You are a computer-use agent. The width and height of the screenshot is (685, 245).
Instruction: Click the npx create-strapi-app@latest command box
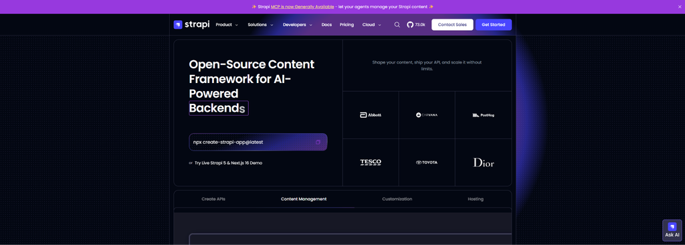pyautogui.click(x=258, y=142)
